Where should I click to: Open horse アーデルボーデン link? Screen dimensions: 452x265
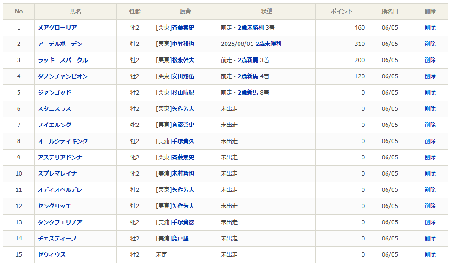60,44
